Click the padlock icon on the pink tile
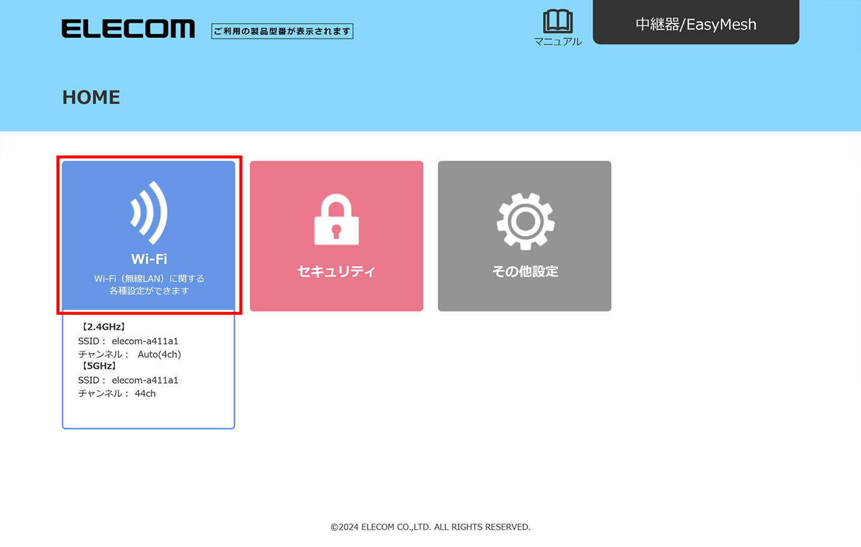861x547 pixels. pos(336,220)
